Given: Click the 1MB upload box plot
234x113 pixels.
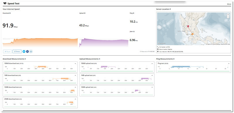Looking at the screenshot, I should 146,79.
